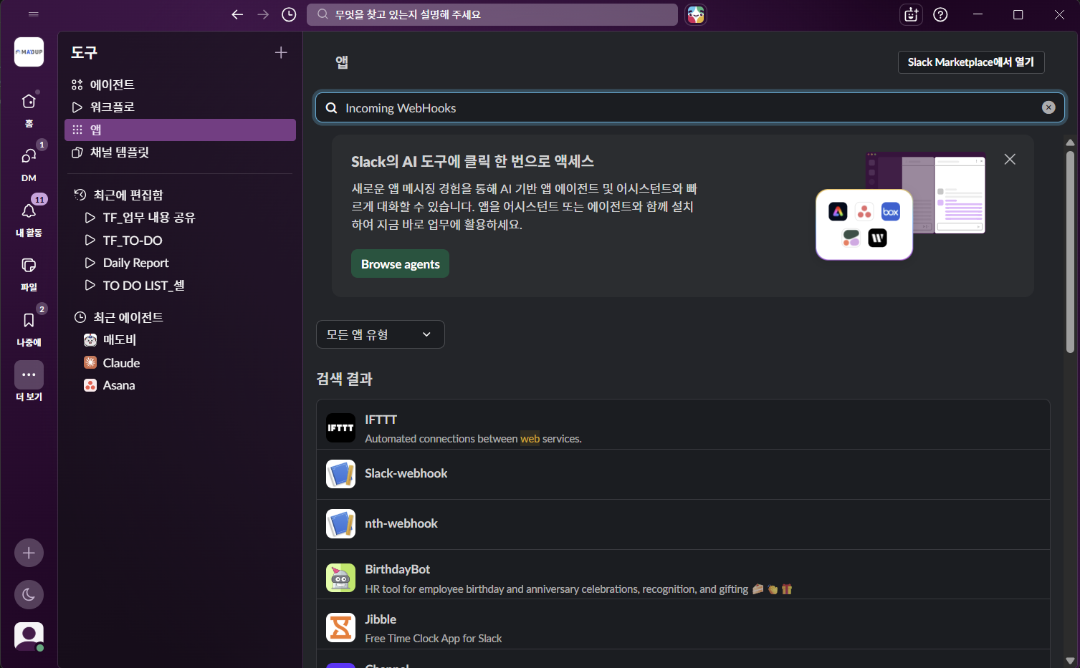Viewport: 1080px width, 668px height.
Task: Click the Asana agent icon
Action: (x=90, y=385)
